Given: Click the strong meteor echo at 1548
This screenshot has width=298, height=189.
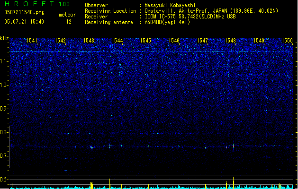Looking at the screenshot, I should 234,146.
